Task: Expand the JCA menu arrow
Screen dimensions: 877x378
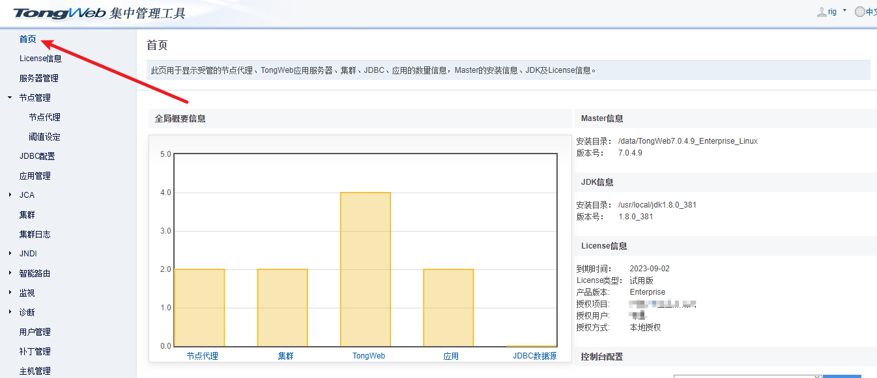Action: coord(10,195)
